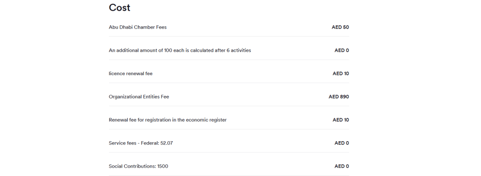
Task: Click AED 0 beside Social Contributions
Action: tap(342, 166)
